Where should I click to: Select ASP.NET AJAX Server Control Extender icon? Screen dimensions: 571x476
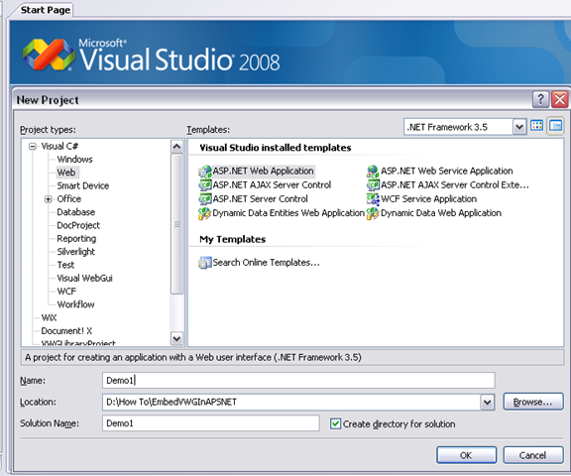coord(373,185)
